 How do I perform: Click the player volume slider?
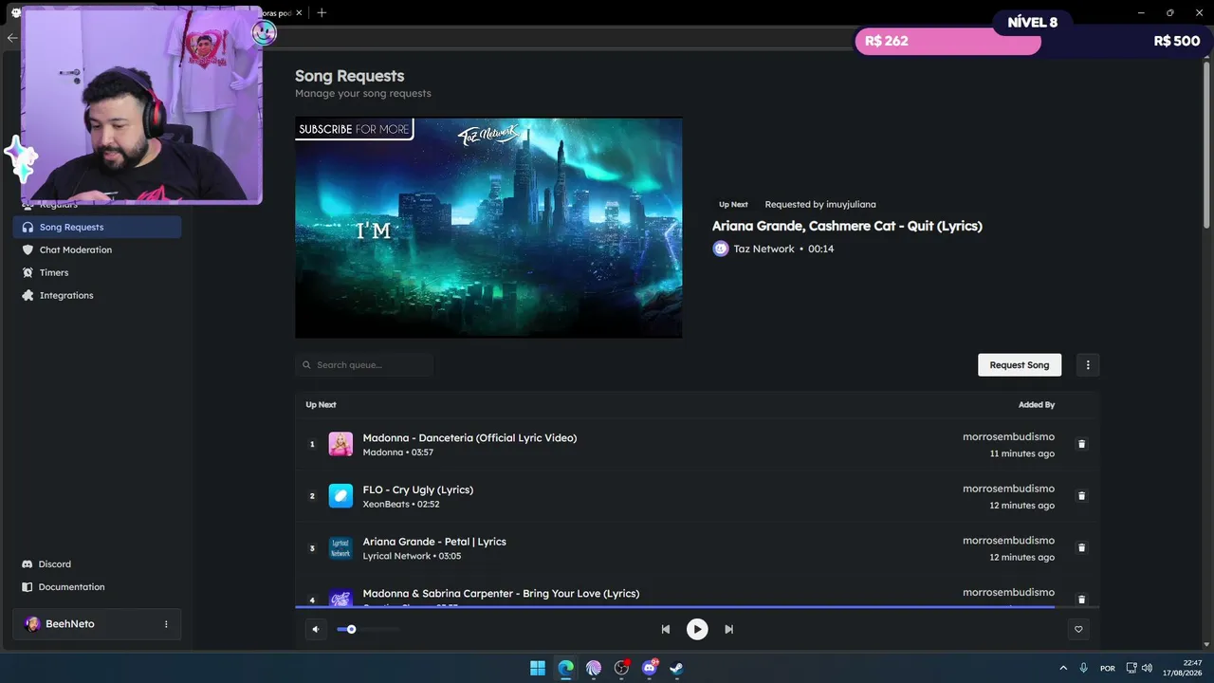point(368,629)
